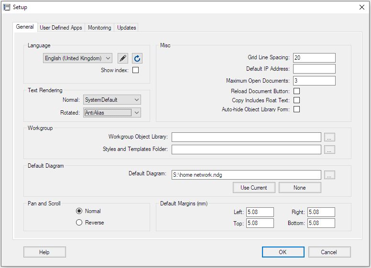Click the Default IP Address field
The width and height of the screenshot is (371, 268).
(314, 69)
